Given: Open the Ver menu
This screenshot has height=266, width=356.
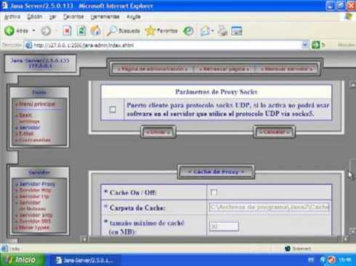Looking at the screenshot, I should pos(53,17).
